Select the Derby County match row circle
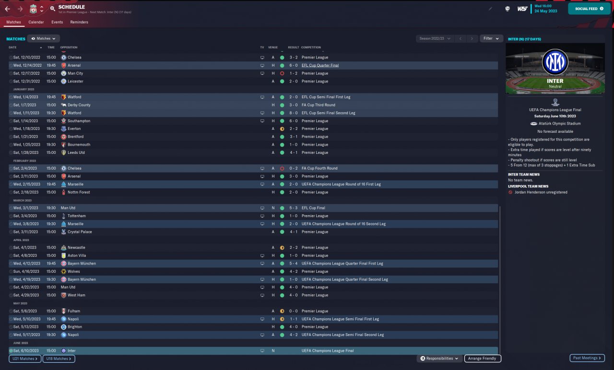Screen dimensions: 614x370 point(11,105)
